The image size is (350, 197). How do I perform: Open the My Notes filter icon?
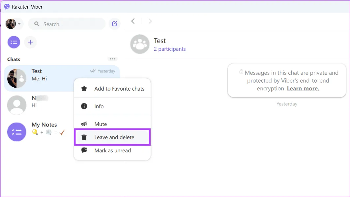pos(14,42)
